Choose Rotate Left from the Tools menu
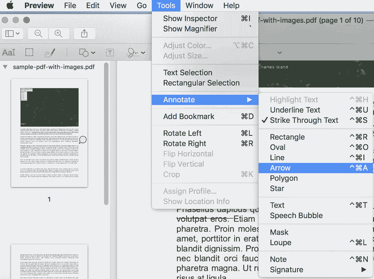 tap(182, 133)
